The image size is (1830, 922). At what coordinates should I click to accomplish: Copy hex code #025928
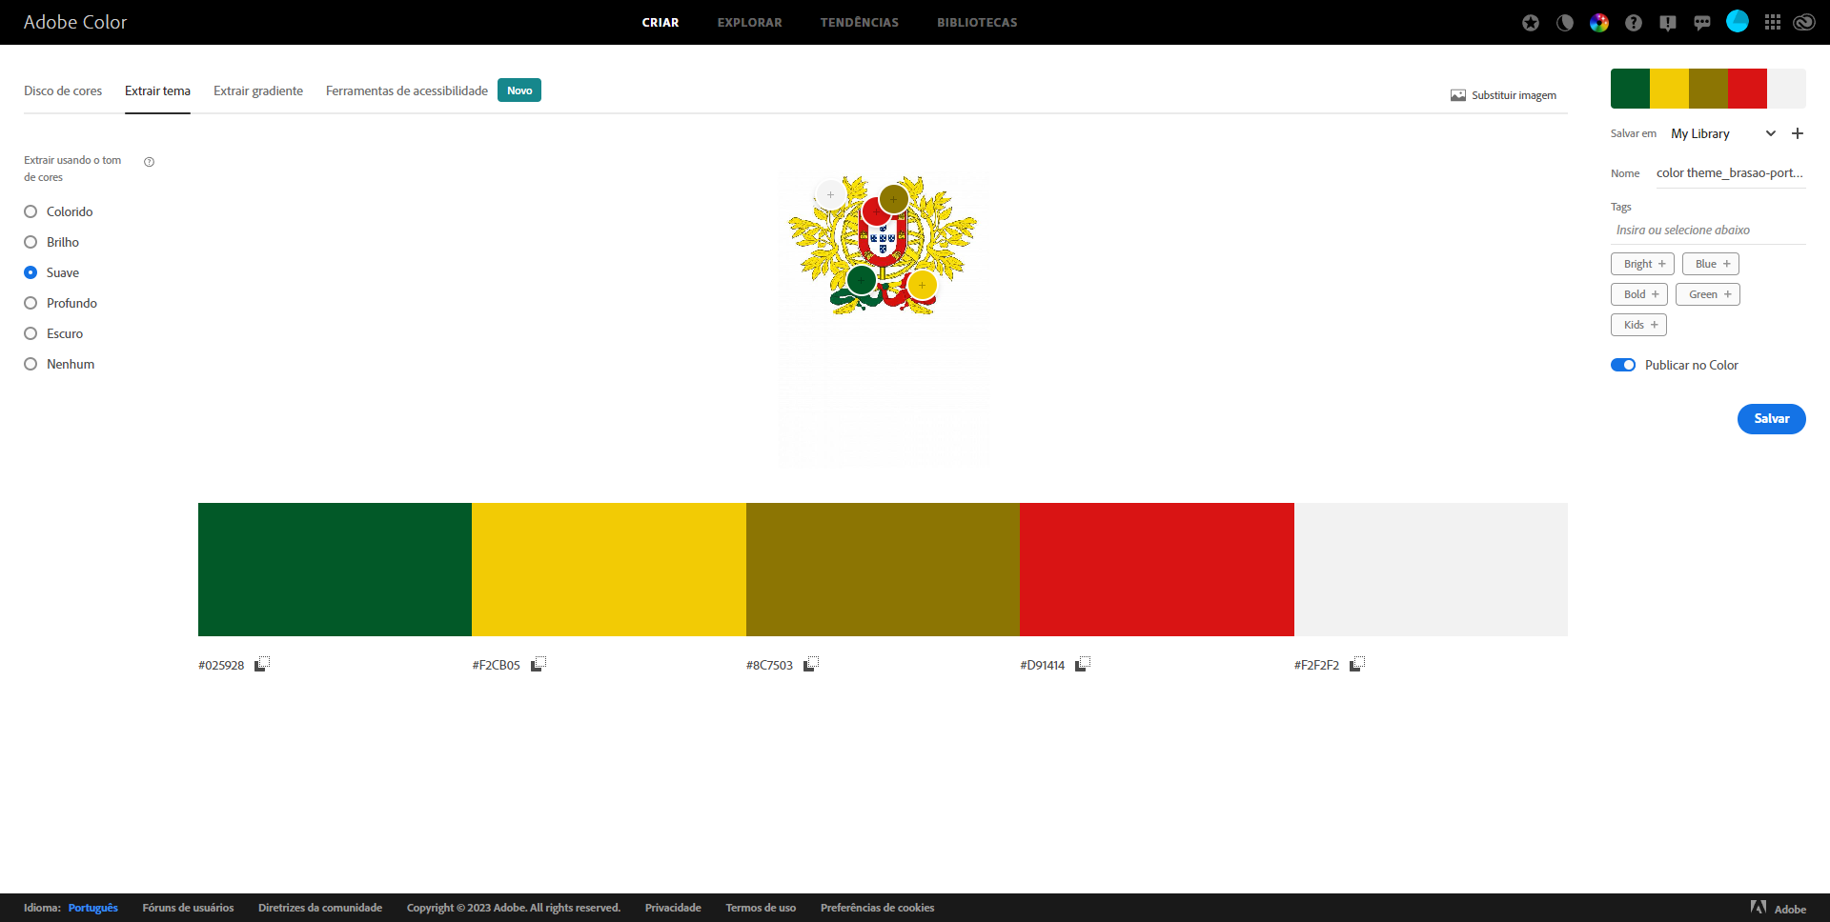(x=262, y=664)
